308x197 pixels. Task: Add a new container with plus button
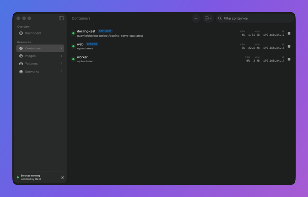tap(196, 18)
